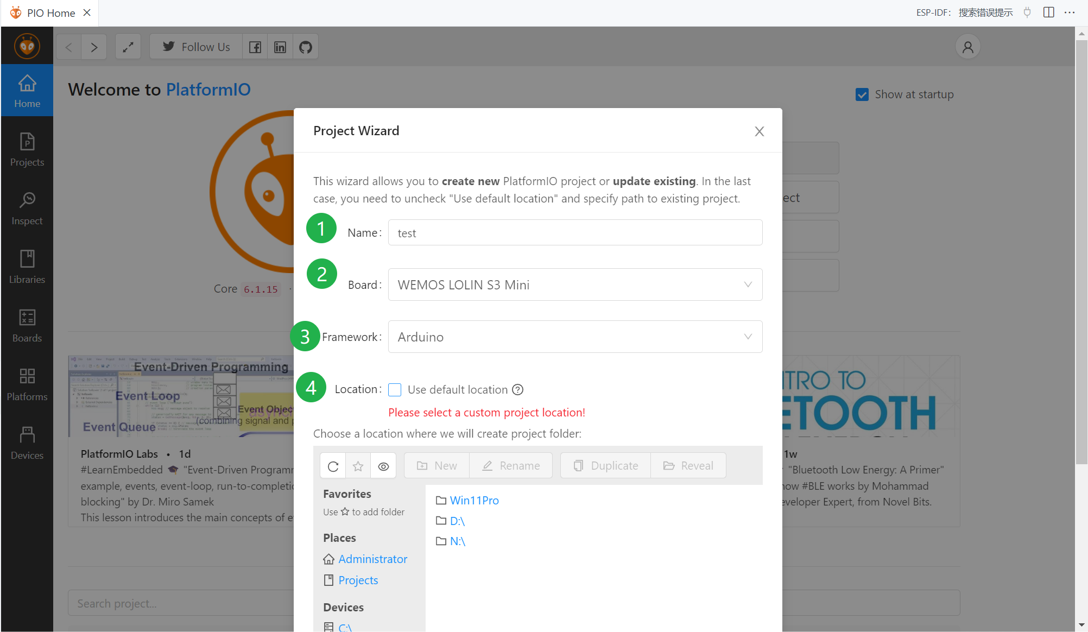Click the account profile icon
Screen dimensions: 1088x632
pyautogui.click(x=967, y=47)
